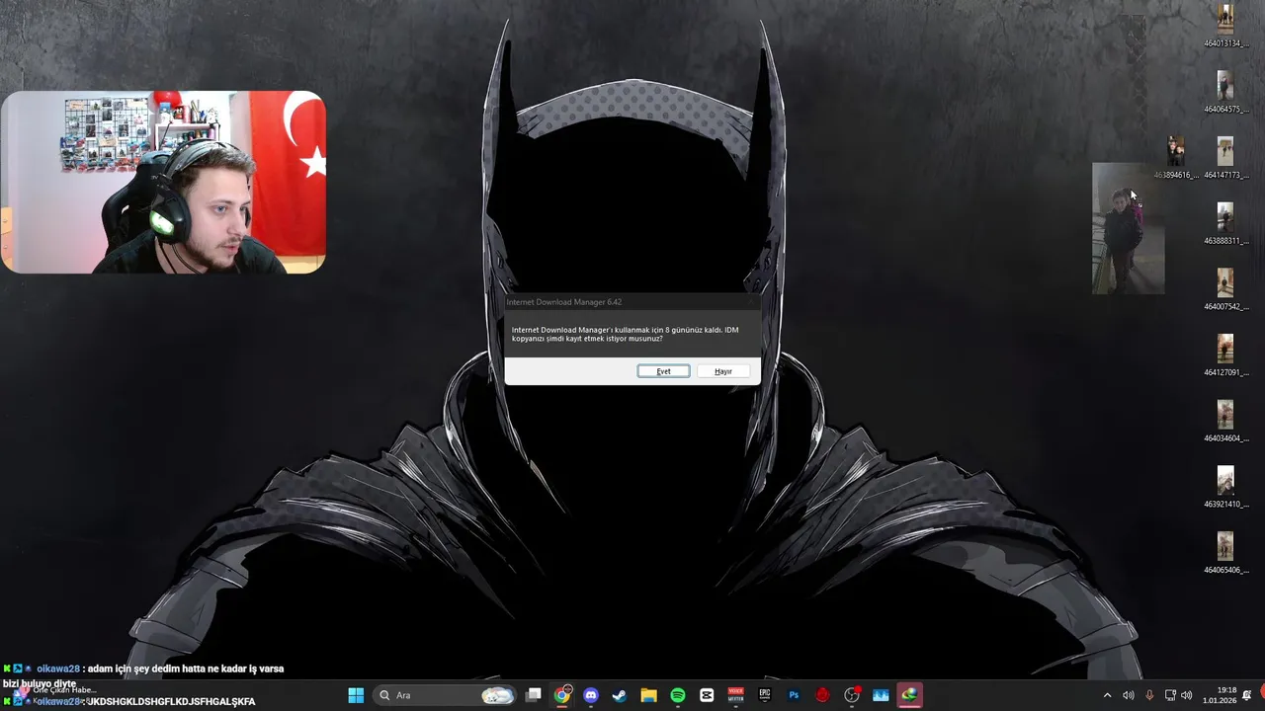Click the microphone tray icon
1265x711 pixels.
tap(1149, 695)
